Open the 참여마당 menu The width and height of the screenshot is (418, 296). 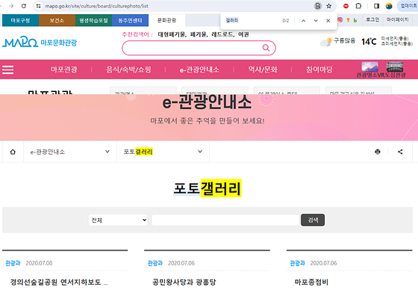point(319,70)
